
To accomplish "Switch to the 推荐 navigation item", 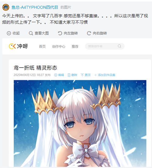I will 75,46.
